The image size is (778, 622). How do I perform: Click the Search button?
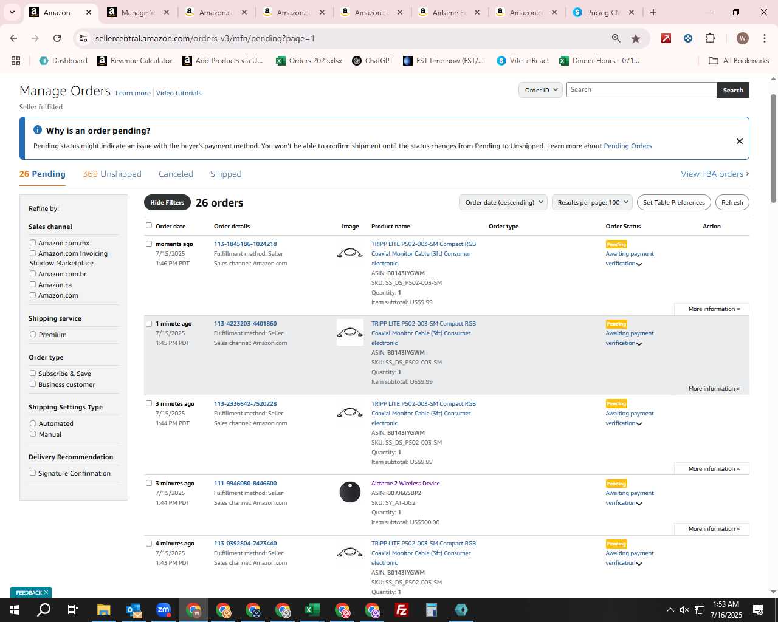pyautogui.click(x=733, y=90)
